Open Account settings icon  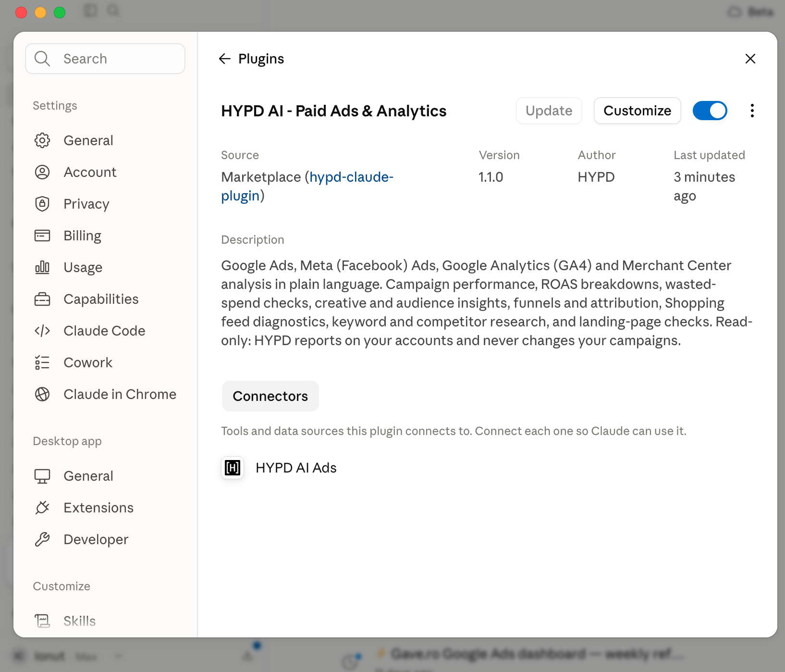[x=42, y=172]
